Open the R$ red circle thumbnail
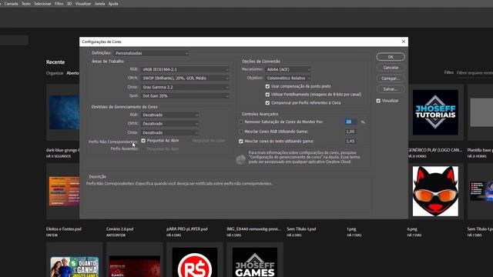This screenshot has height=277, width=493. coord(195,262)
